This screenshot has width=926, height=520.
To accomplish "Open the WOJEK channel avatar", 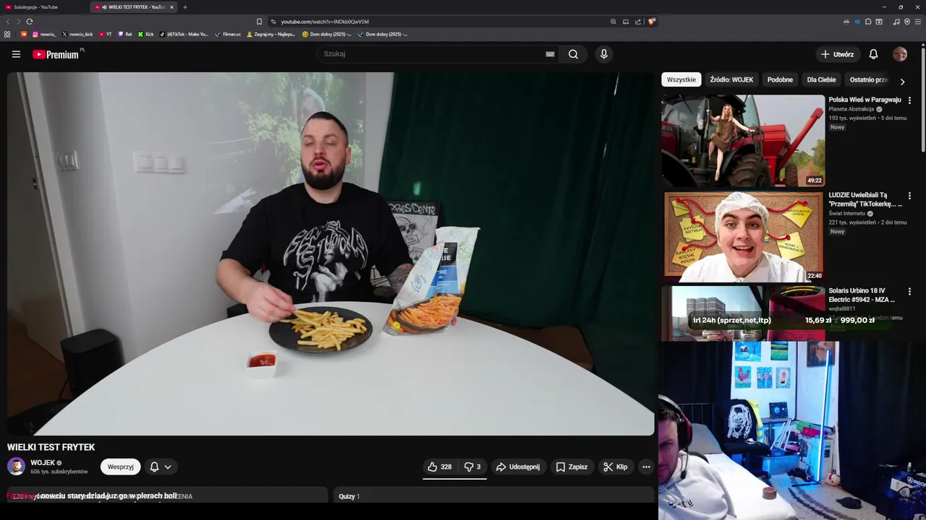I will pos(16,467).
